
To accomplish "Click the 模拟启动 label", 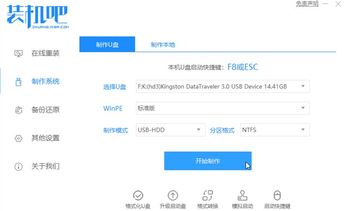I will coord(243,206).
